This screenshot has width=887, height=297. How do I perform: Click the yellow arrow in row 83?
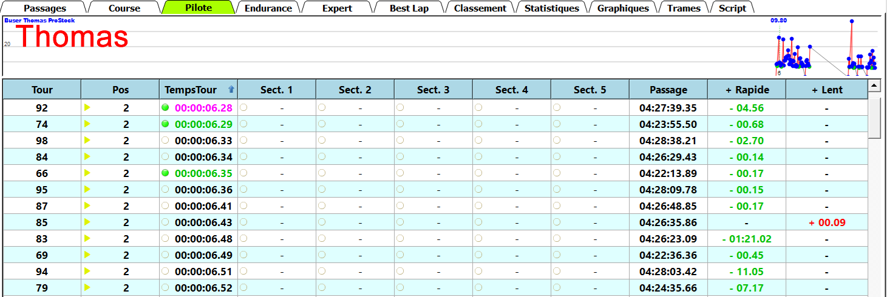87,238
